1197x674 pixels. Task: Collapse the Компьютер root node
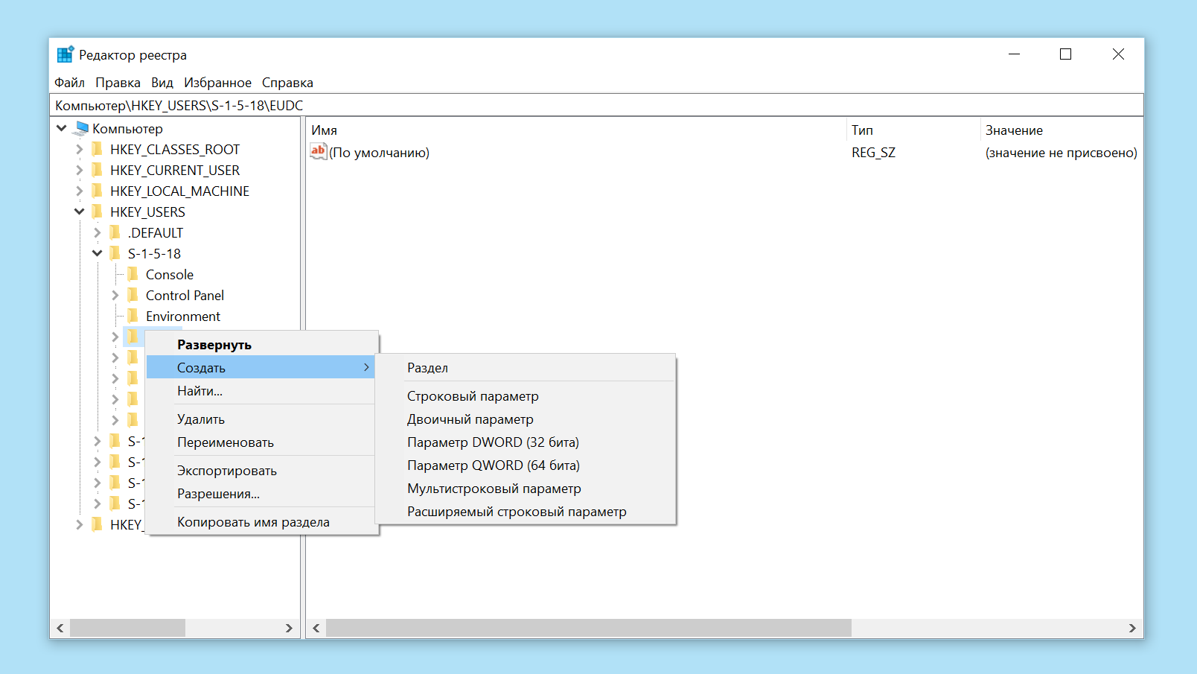62,128
